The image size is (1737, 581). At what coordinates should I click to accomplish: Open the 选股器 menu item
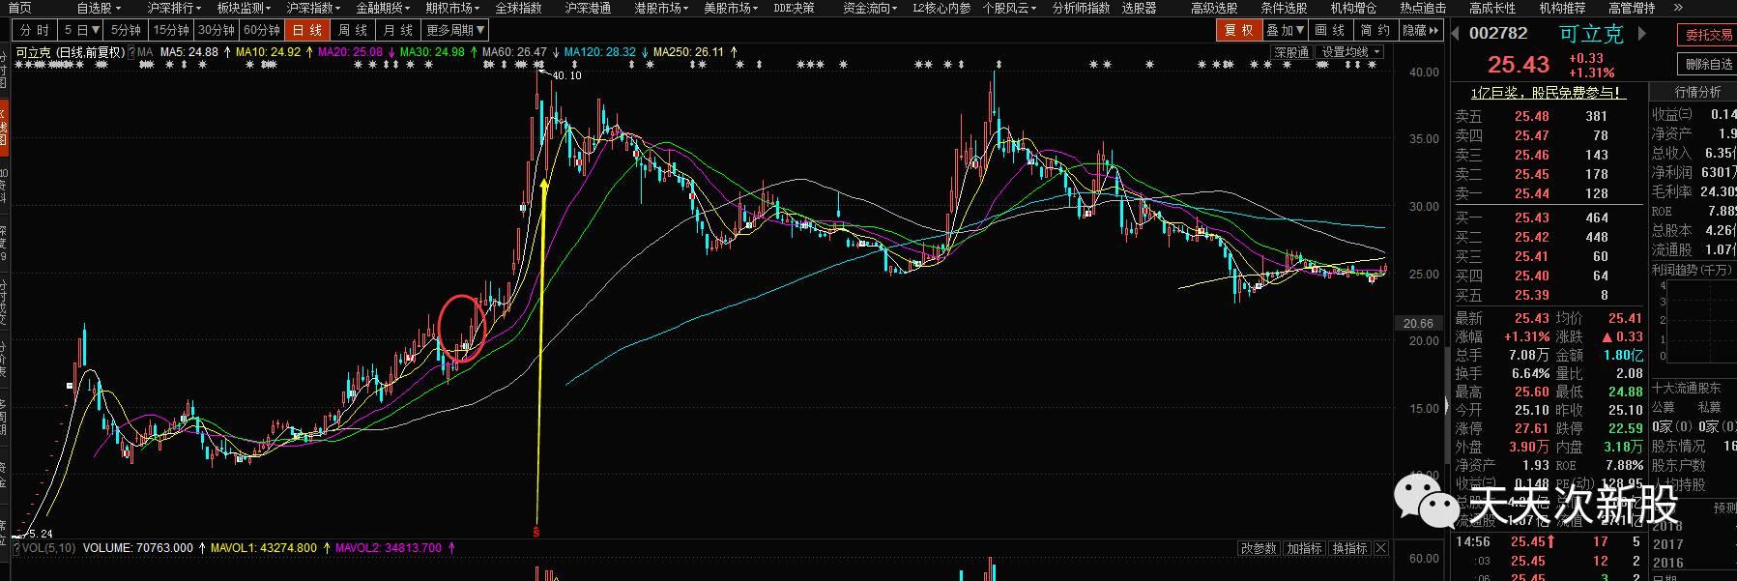1139,8
